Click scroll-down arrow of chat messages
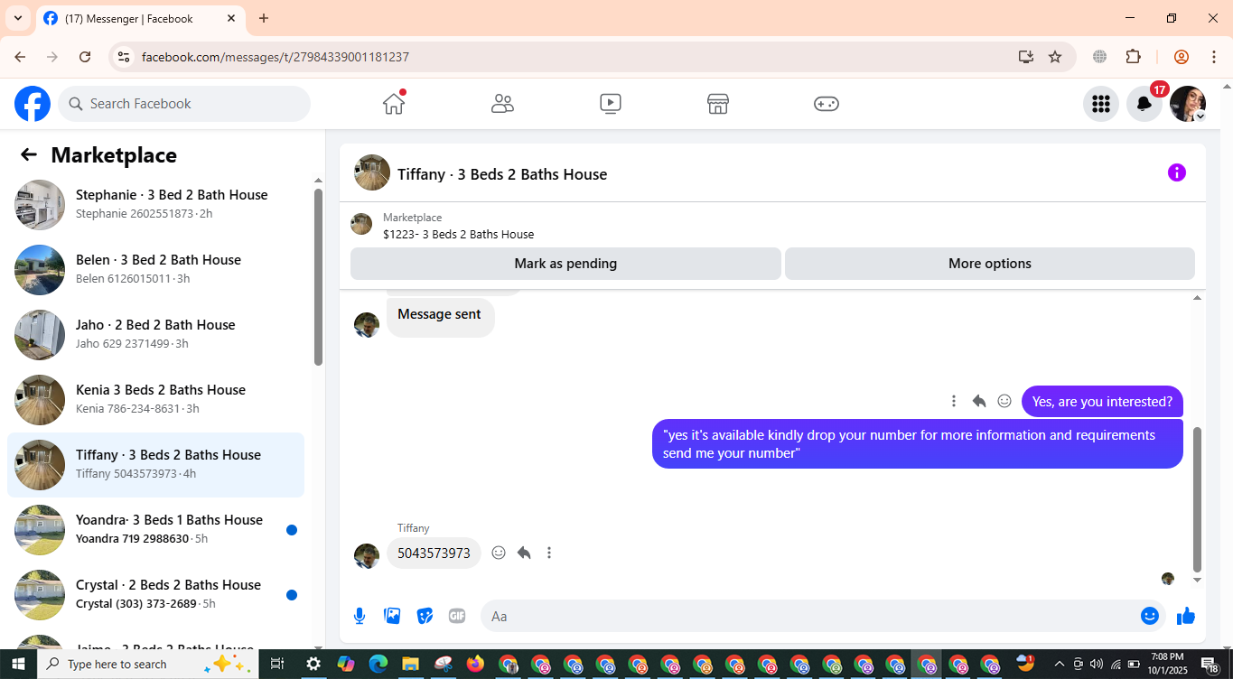This screenshot has width=1233, height=679. coord(1198,581)
